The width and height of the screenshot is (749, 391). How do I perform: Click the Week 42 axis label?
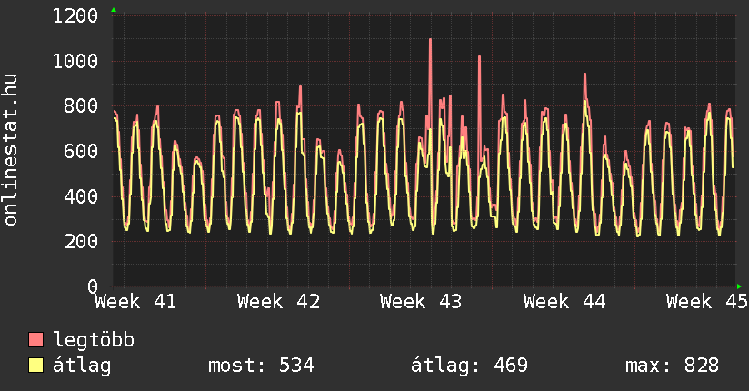[x=278, y=302]
